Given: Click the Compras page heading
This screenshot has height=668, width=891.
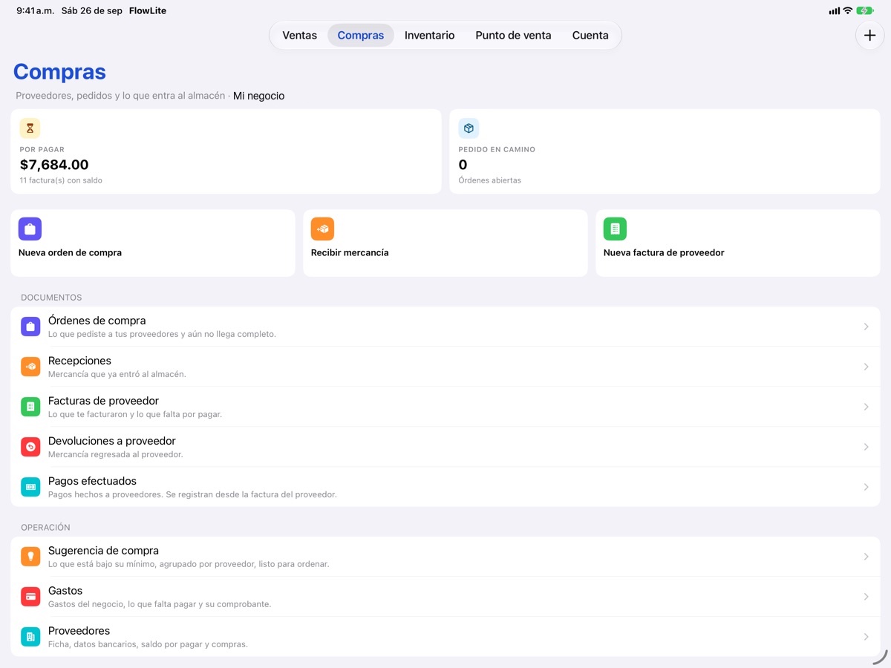Looking at the screenshot, I should click(x=59, y=72).
